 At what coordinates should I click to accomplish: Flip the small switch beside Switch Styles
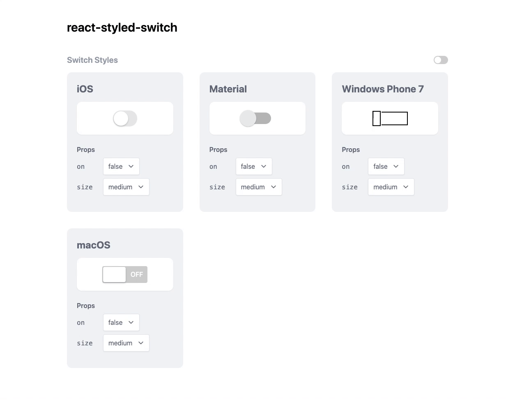pyautogui.click(x=441, y=60)
